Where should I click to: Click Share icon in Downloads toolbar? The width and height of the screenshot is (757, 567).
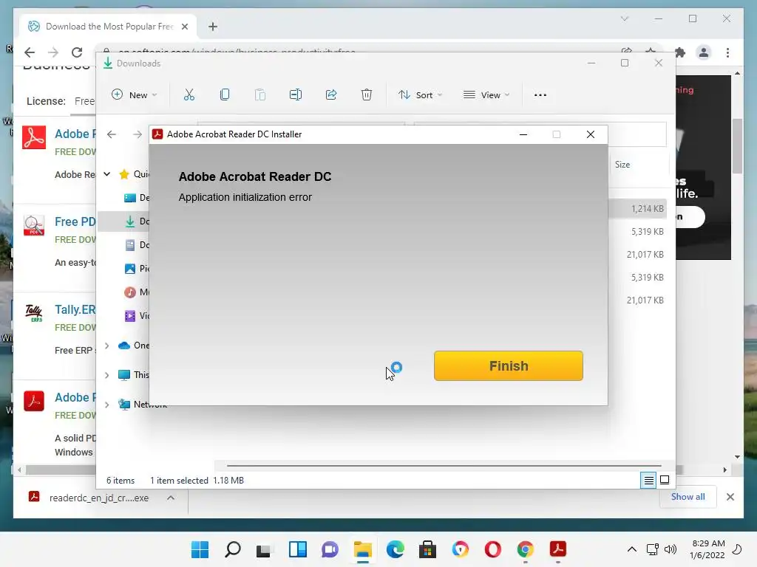point(331,94)
